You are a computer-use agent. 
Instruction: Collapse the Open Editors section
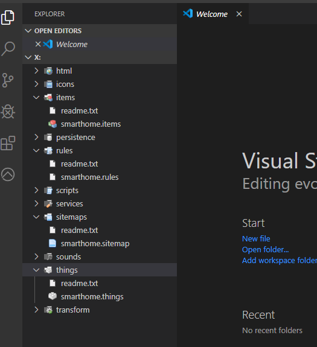coord(28,31)
